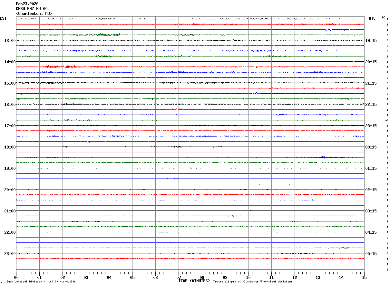The image size is (390, 286).
Task: Click the 23:15 UTC row label
Action: click(371, 126)
